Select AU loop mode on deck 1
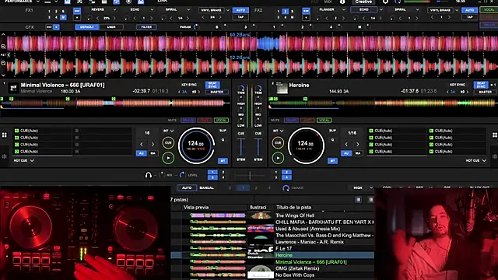The width and height of the screenshot is (498, 280). tap(142, 153)
